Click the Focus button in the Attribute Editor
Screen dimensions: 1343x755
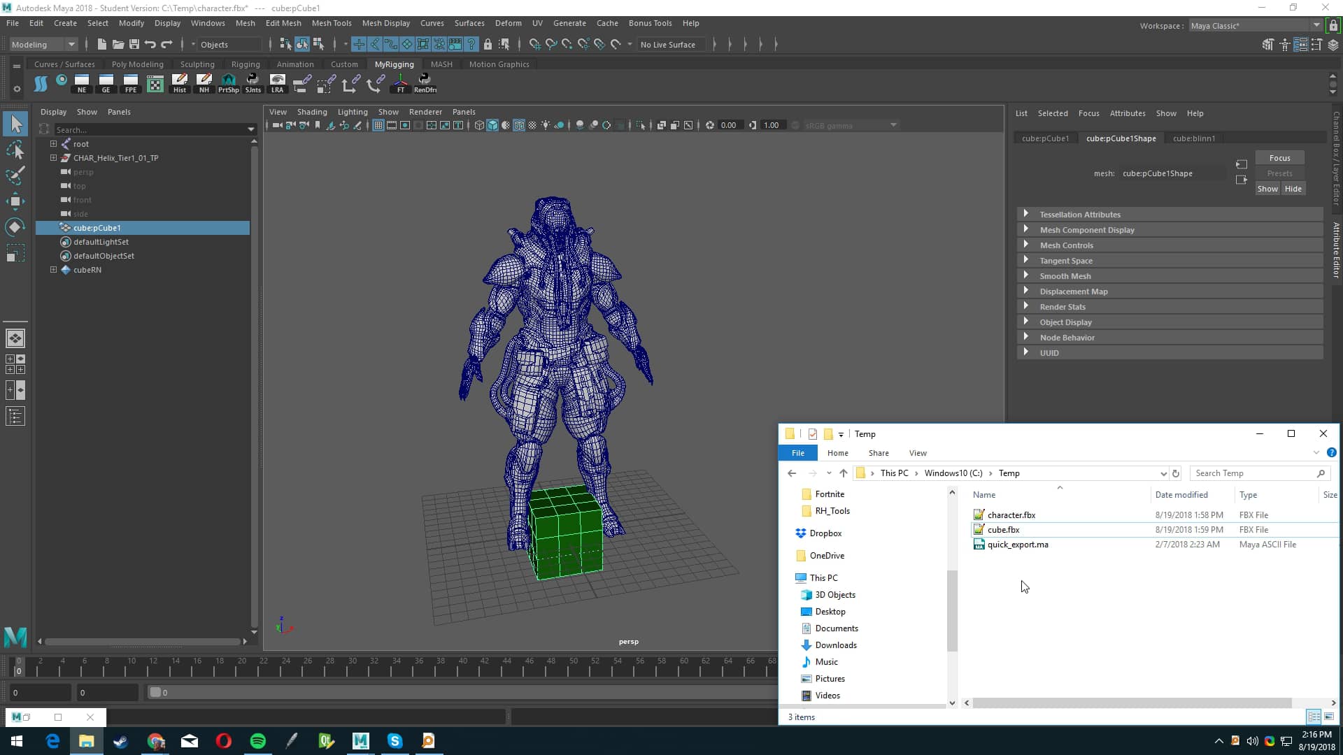1279,157
